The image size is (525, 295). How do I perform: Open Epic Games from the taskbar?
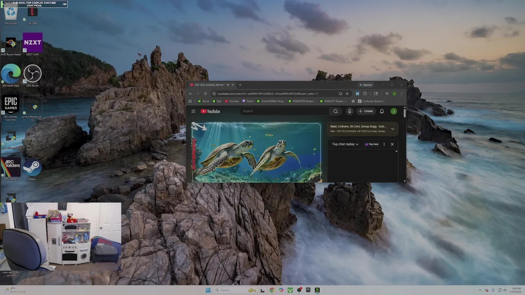coord(308,290)
